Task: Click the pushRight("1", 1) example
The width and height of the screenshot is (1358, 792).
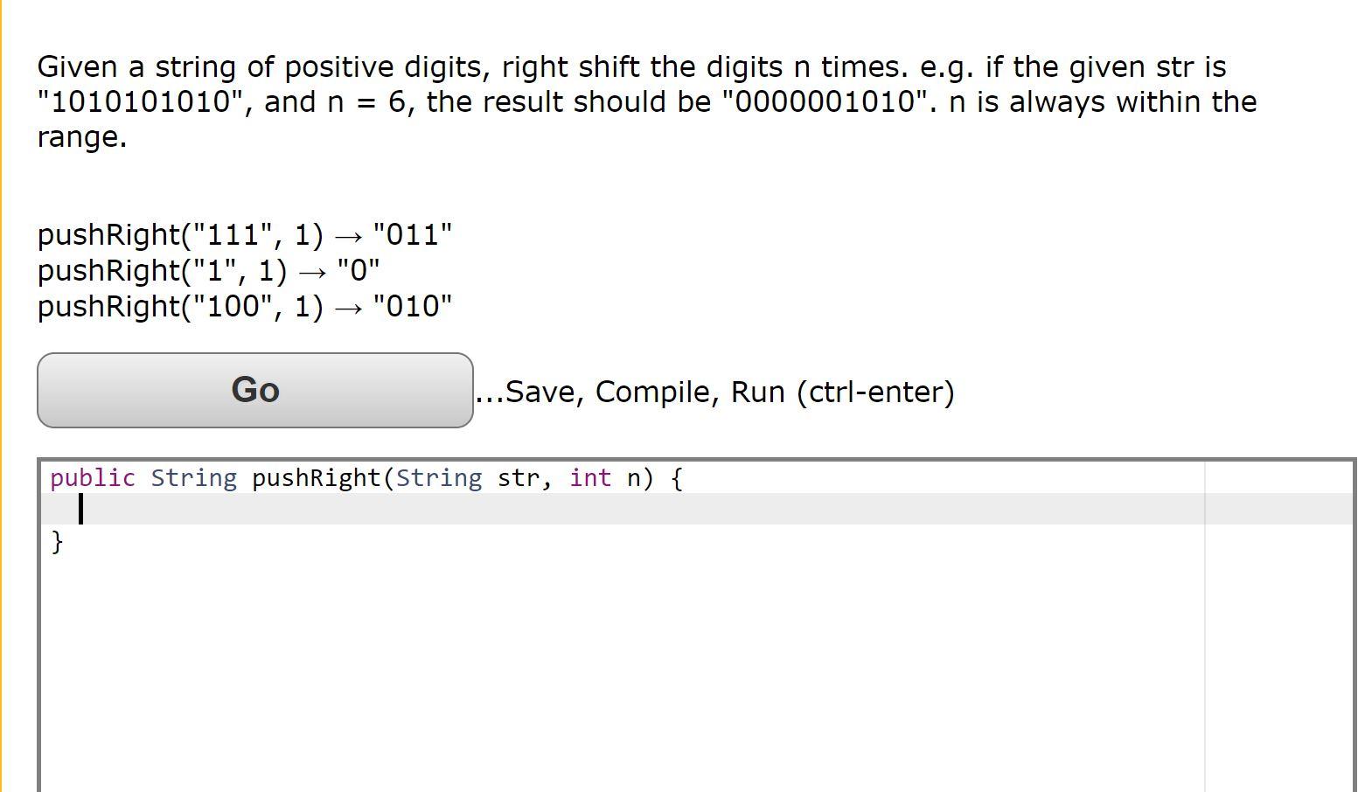Action: pos(208,269)
